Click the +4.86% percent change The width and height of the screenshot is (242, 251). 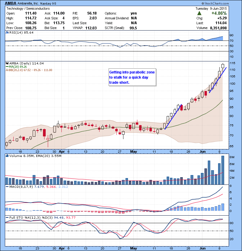219,13
